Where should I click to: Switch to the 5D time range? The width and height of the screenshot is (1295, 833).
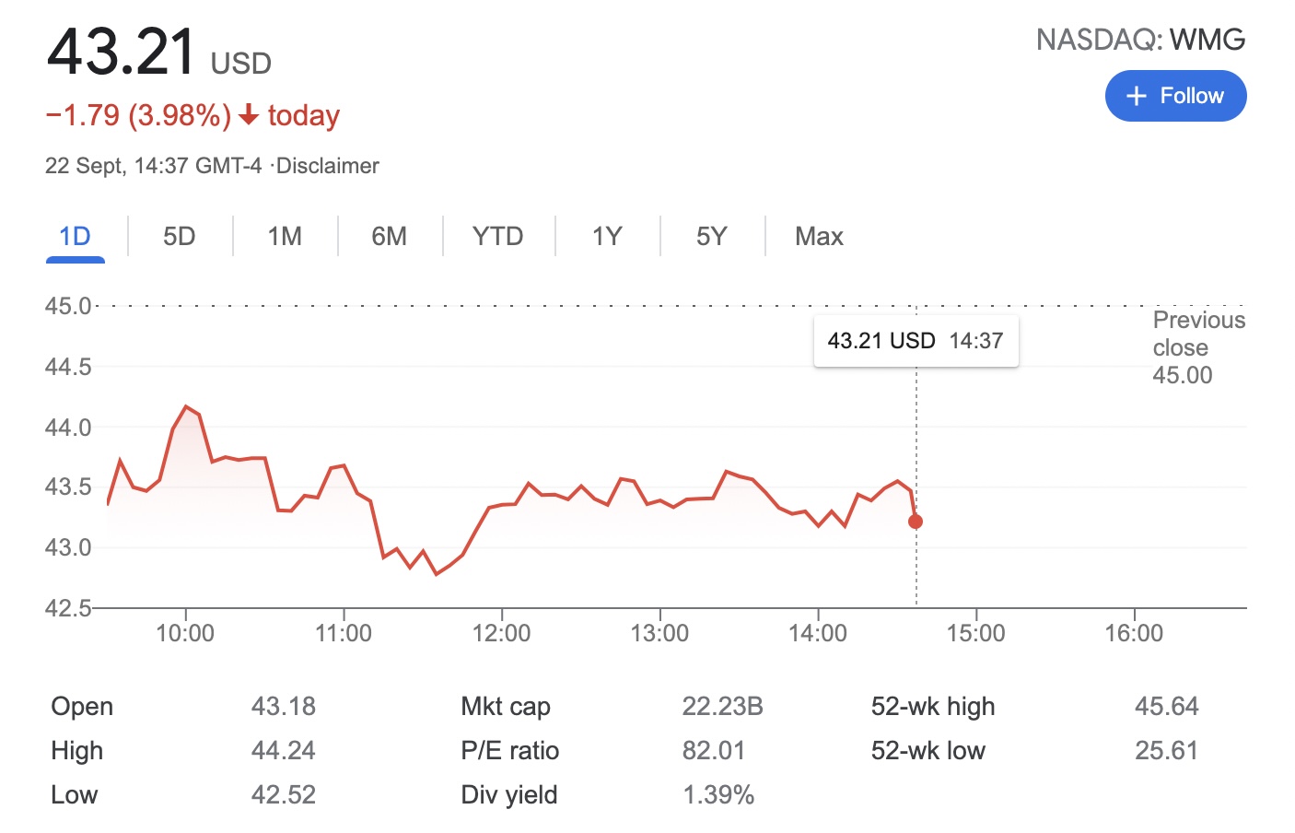pyautogui.click(x=180, y=237)
